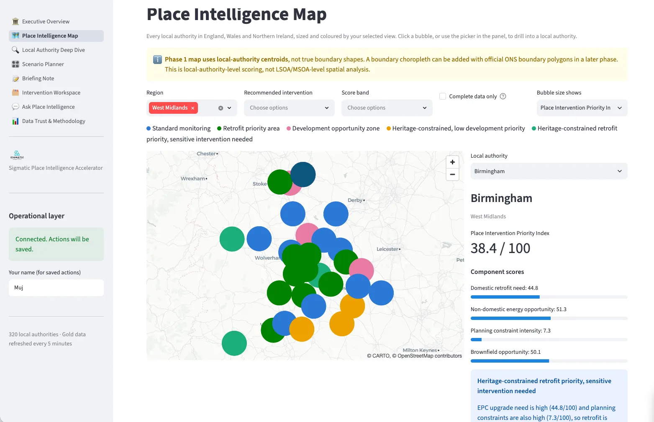Click the '38.4 / 100' index value
Screen dimensions: 654x422
[x=500, y=248]
